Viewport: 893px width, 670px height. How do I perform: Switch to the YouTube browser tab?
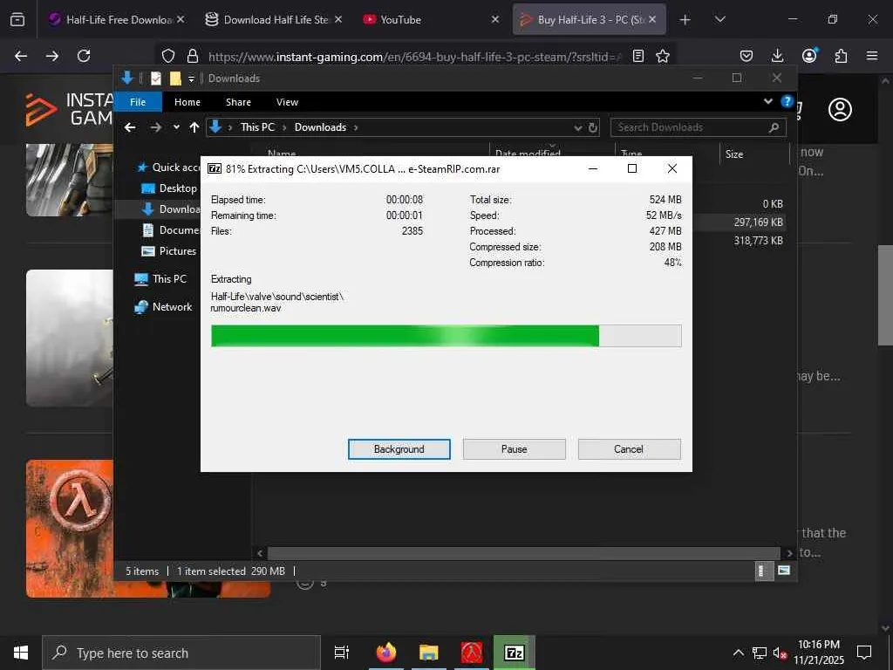pyautogui.click(x=433, y=19)
